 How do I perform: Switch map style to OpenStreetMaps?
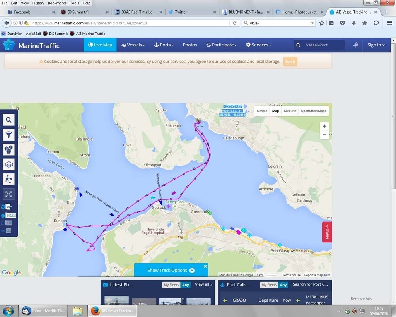click(313, 111)
